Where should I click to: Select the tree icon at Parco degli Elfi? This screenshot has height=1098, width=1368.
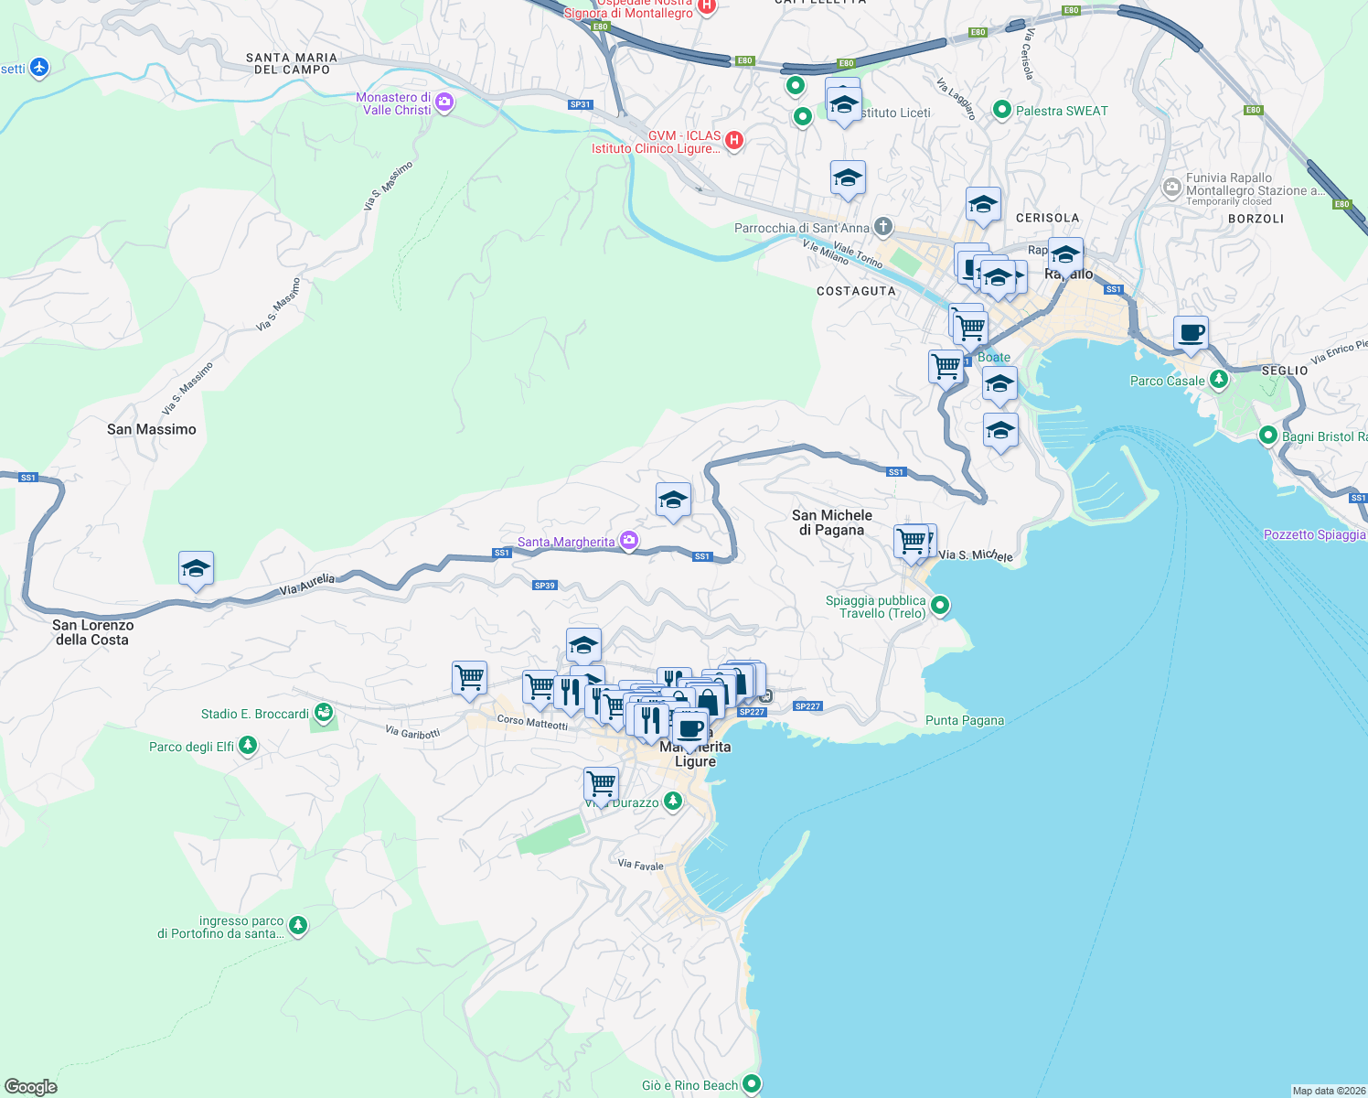click(x=247, y=746)
